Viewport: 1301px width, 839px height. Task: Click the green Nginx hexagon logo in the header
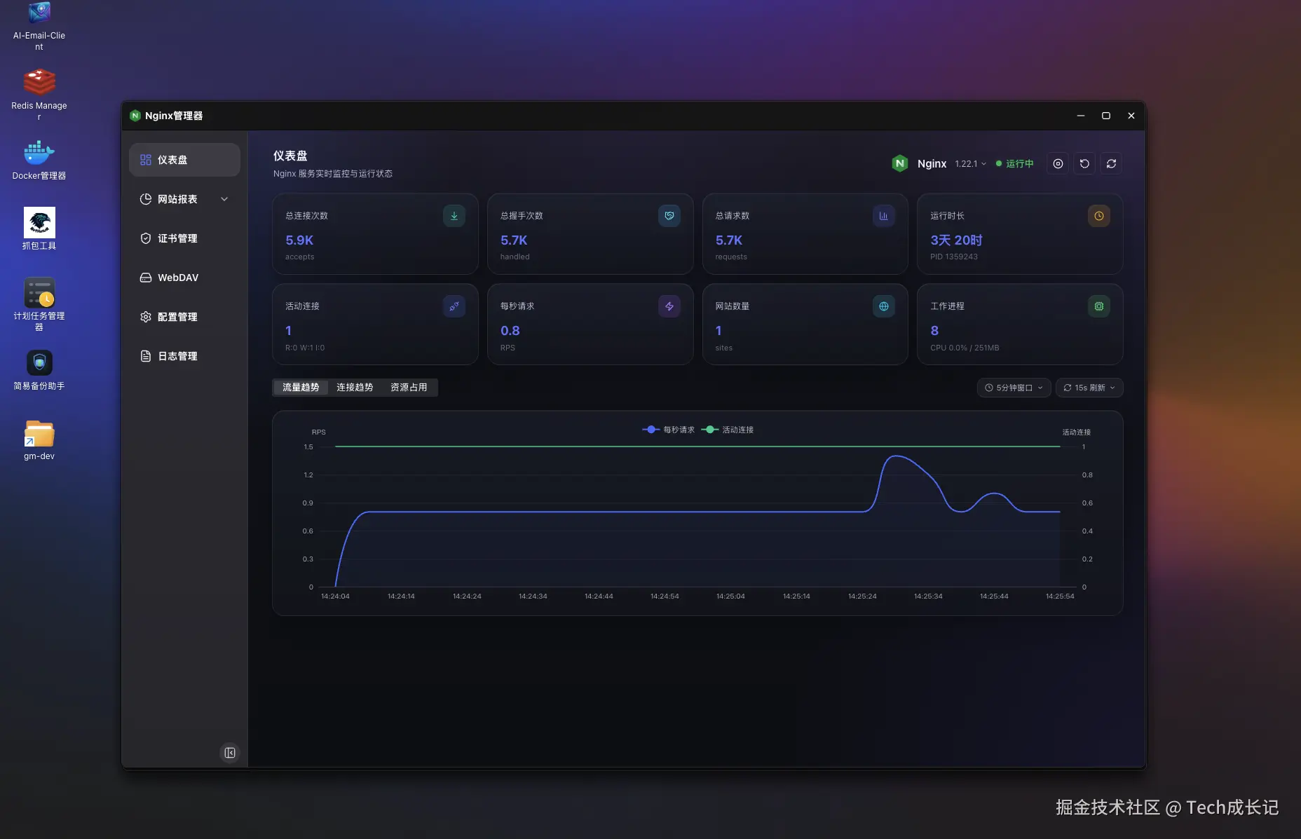899,163
